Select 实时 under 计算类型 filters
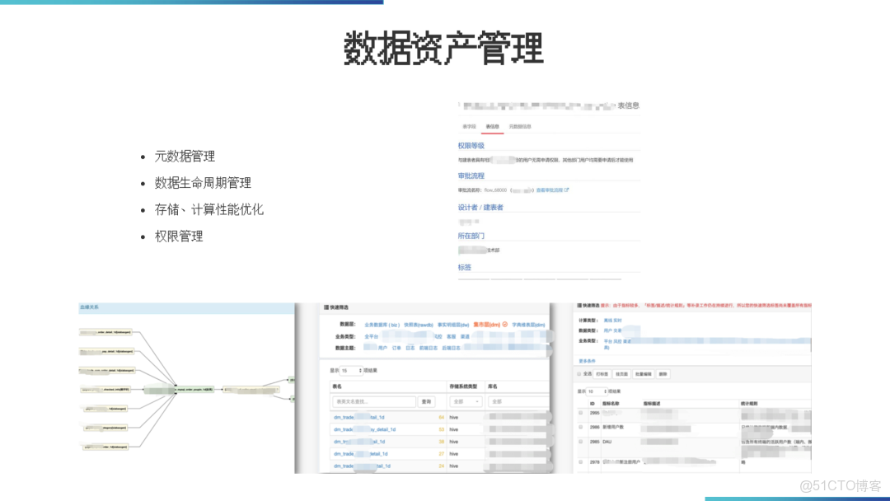 [x=616, y=320]
